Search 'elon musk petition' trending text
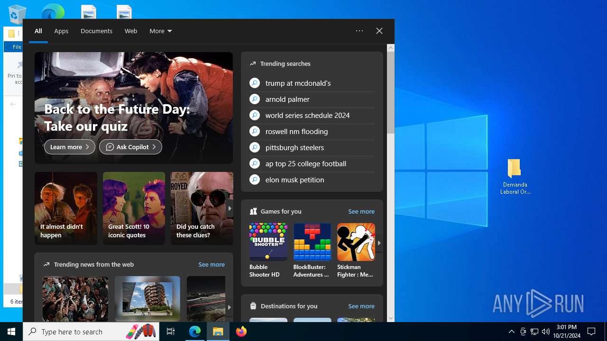Image resolution: width=607 pixels, height=341 pixels. click(295, 179)
